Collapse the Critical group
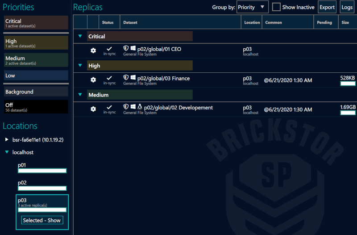The height and width of the screenshot is (235, 357). coord(80,36)
